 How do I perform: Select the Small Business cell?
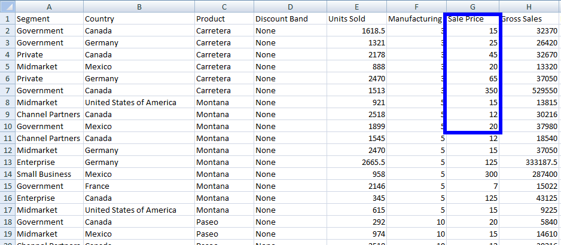50,174
